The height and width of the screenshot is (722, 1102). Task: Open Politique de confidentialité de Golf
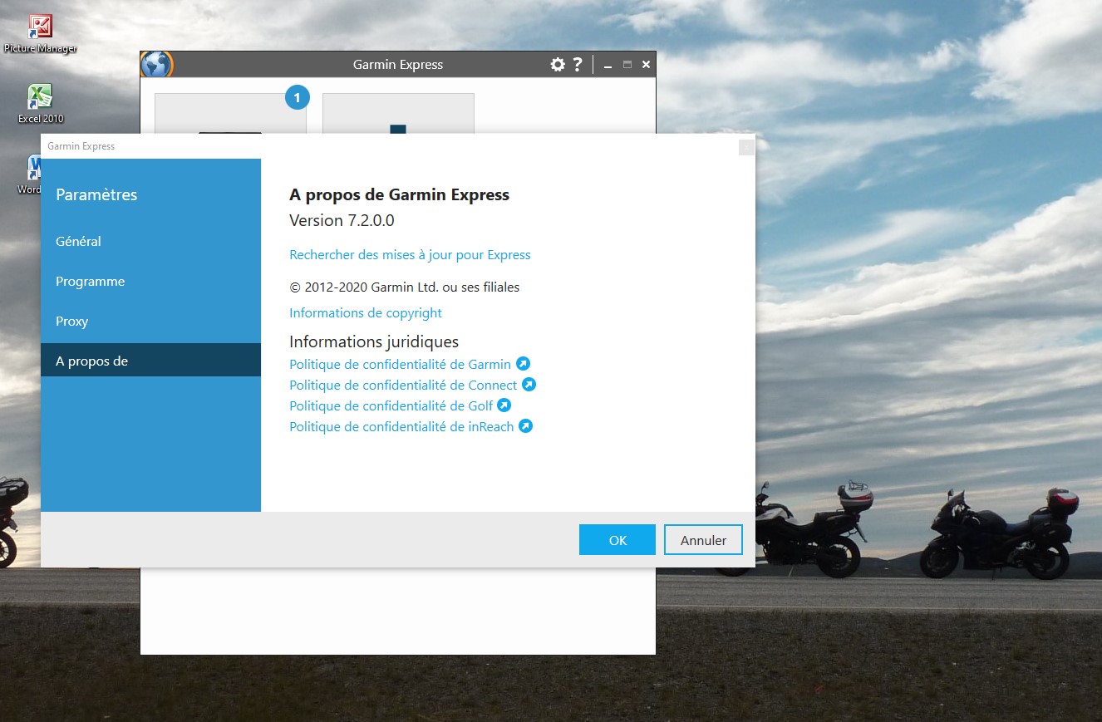391,405
